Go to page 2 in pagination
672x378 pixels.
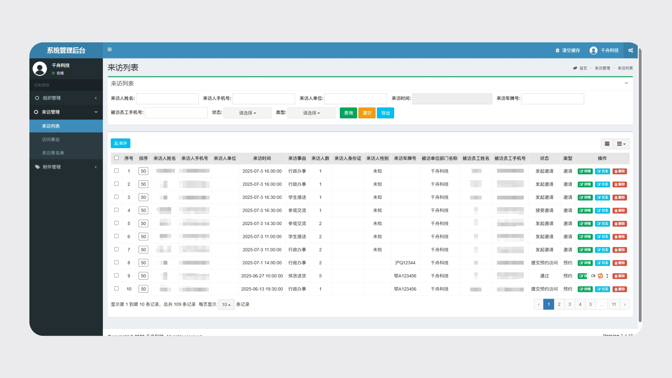(x=559, y=304)
